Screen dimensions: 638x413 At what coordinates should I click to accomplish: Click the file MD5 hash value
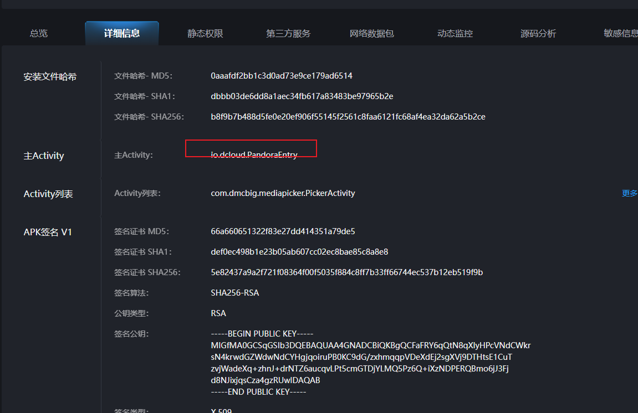pyautogui.click(x=282, y=76)
